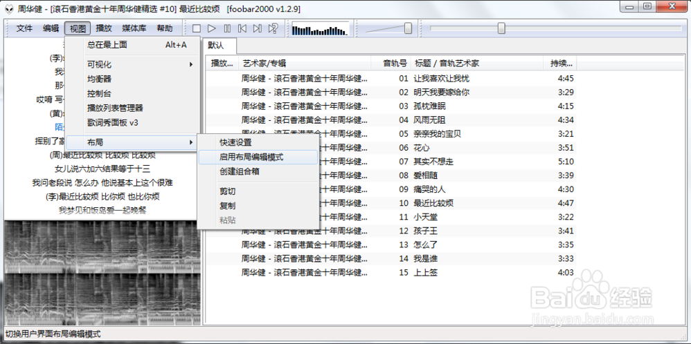Click the artist cell of track 15
This screenshot has height=344, width=691.
305,273
